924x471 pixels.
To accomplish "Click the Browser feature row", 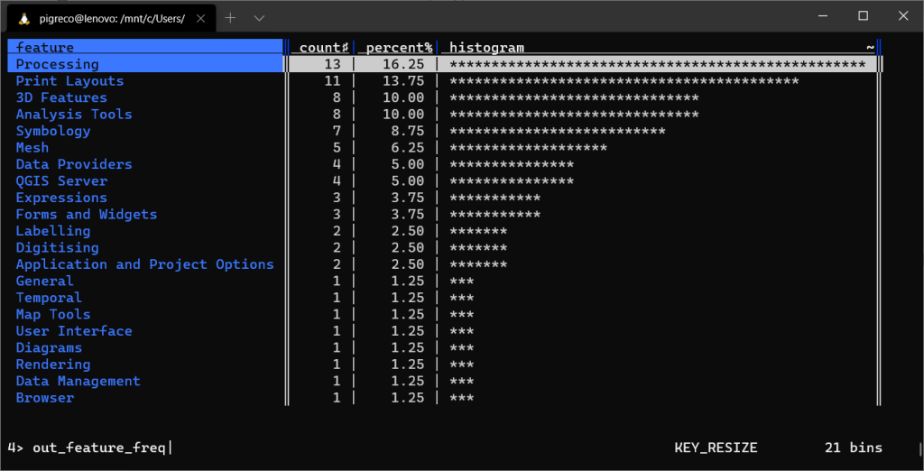I will point(45,398).
